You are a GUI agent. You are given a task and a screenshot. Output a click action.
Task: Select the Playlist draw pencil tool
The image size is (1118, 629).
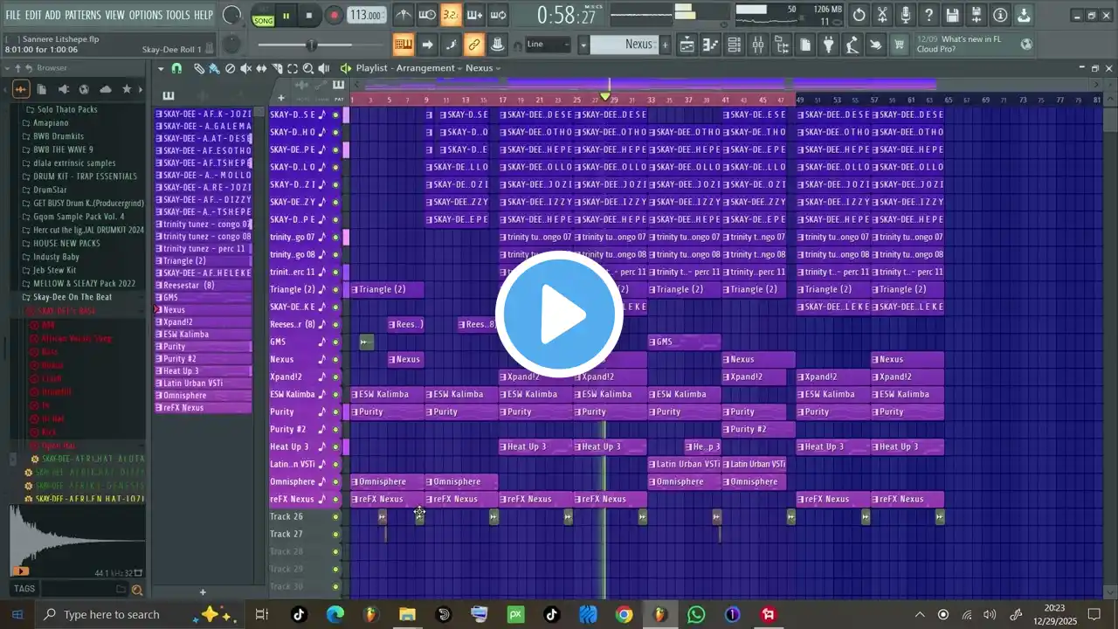[x=200, y=68]
